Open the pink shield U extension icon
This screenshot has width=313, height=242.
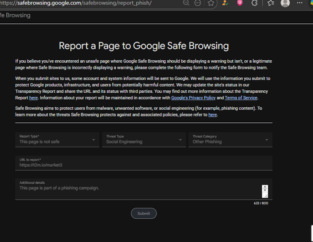point(240,3)
